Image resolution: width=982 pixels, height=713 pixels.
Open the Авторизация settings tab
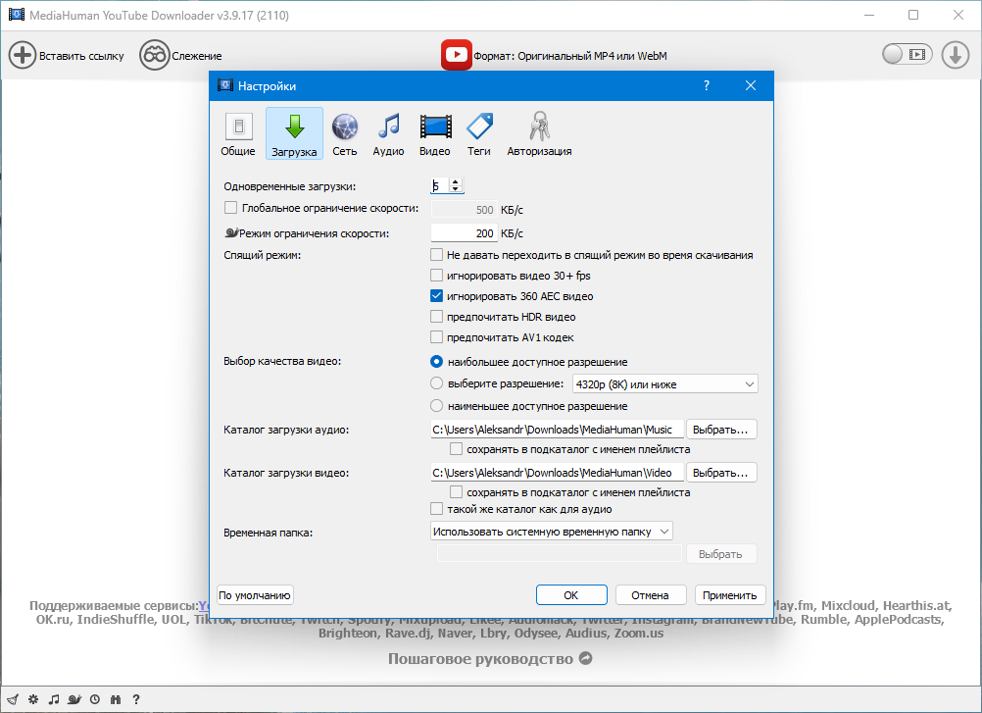539,134
